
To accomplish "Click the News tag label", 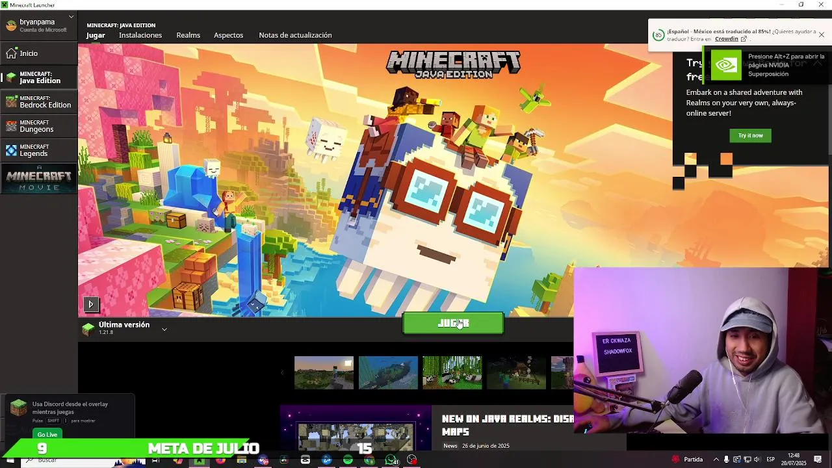I will (450, 446).
